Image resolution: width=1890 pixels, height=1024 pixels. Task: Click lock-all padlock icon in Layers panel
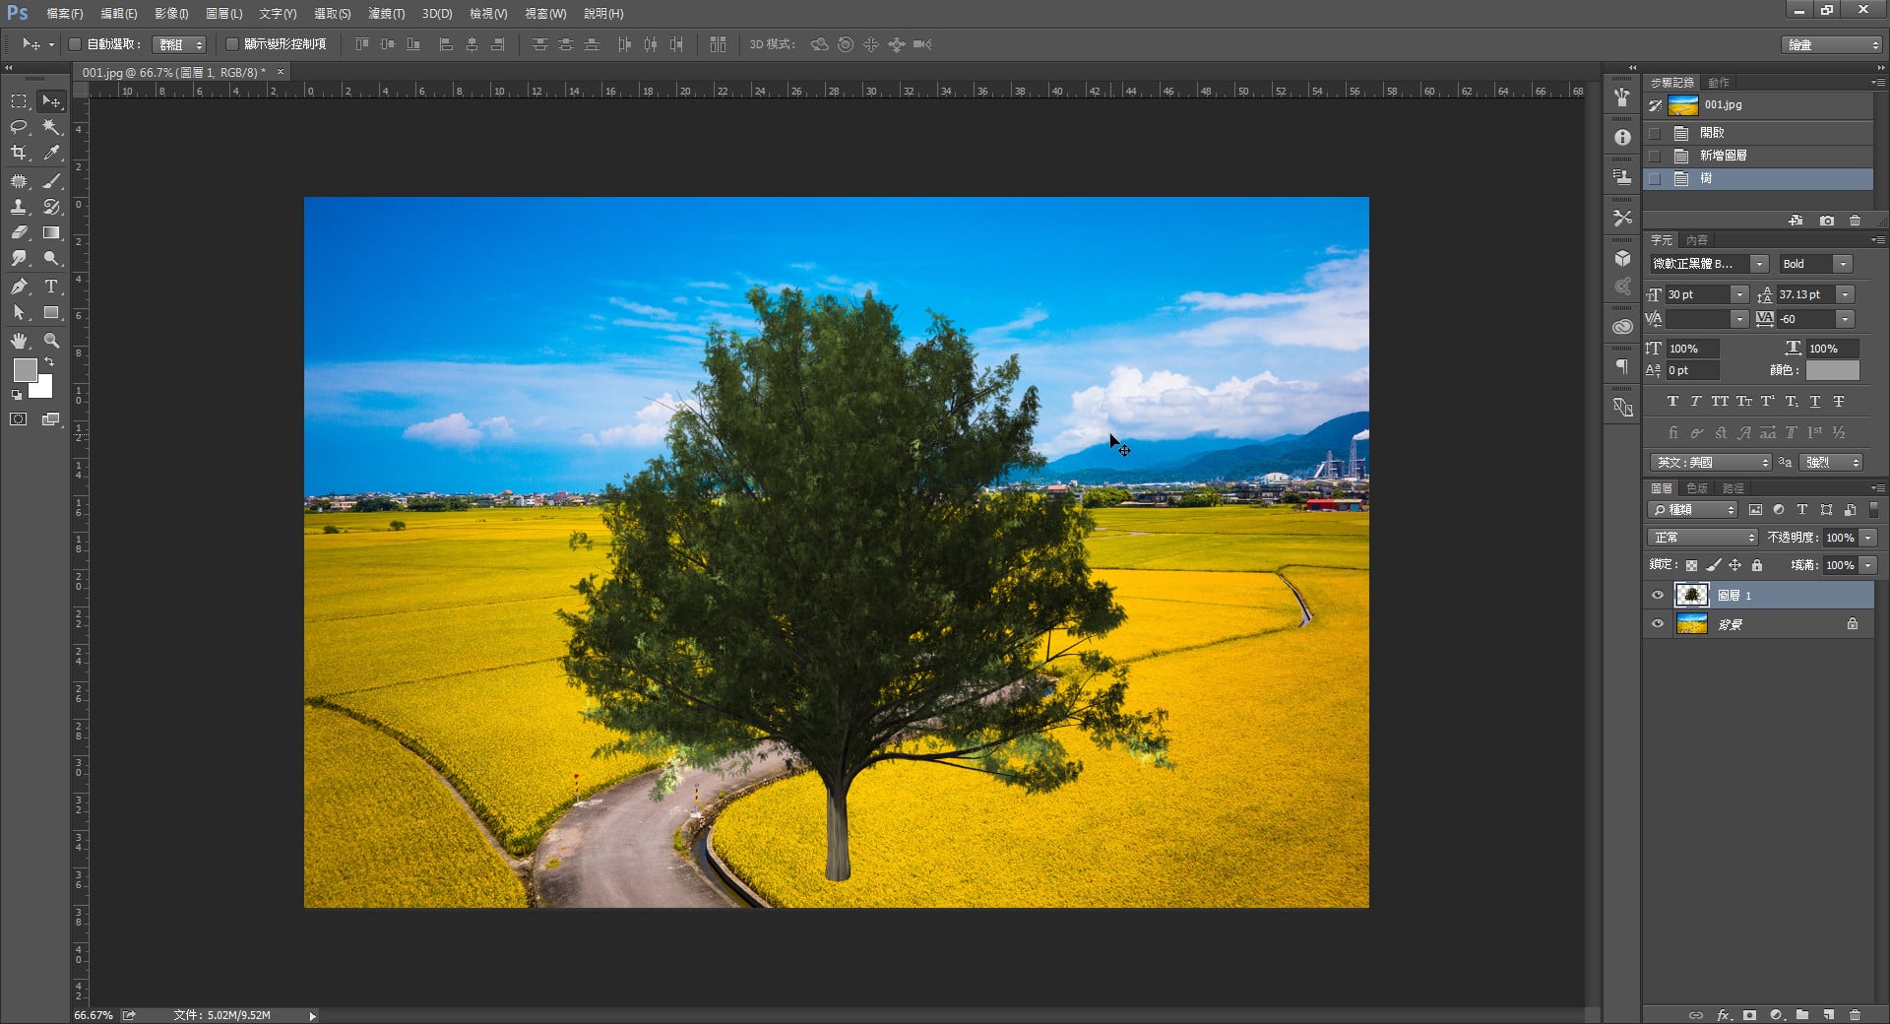pos(1757,565)
